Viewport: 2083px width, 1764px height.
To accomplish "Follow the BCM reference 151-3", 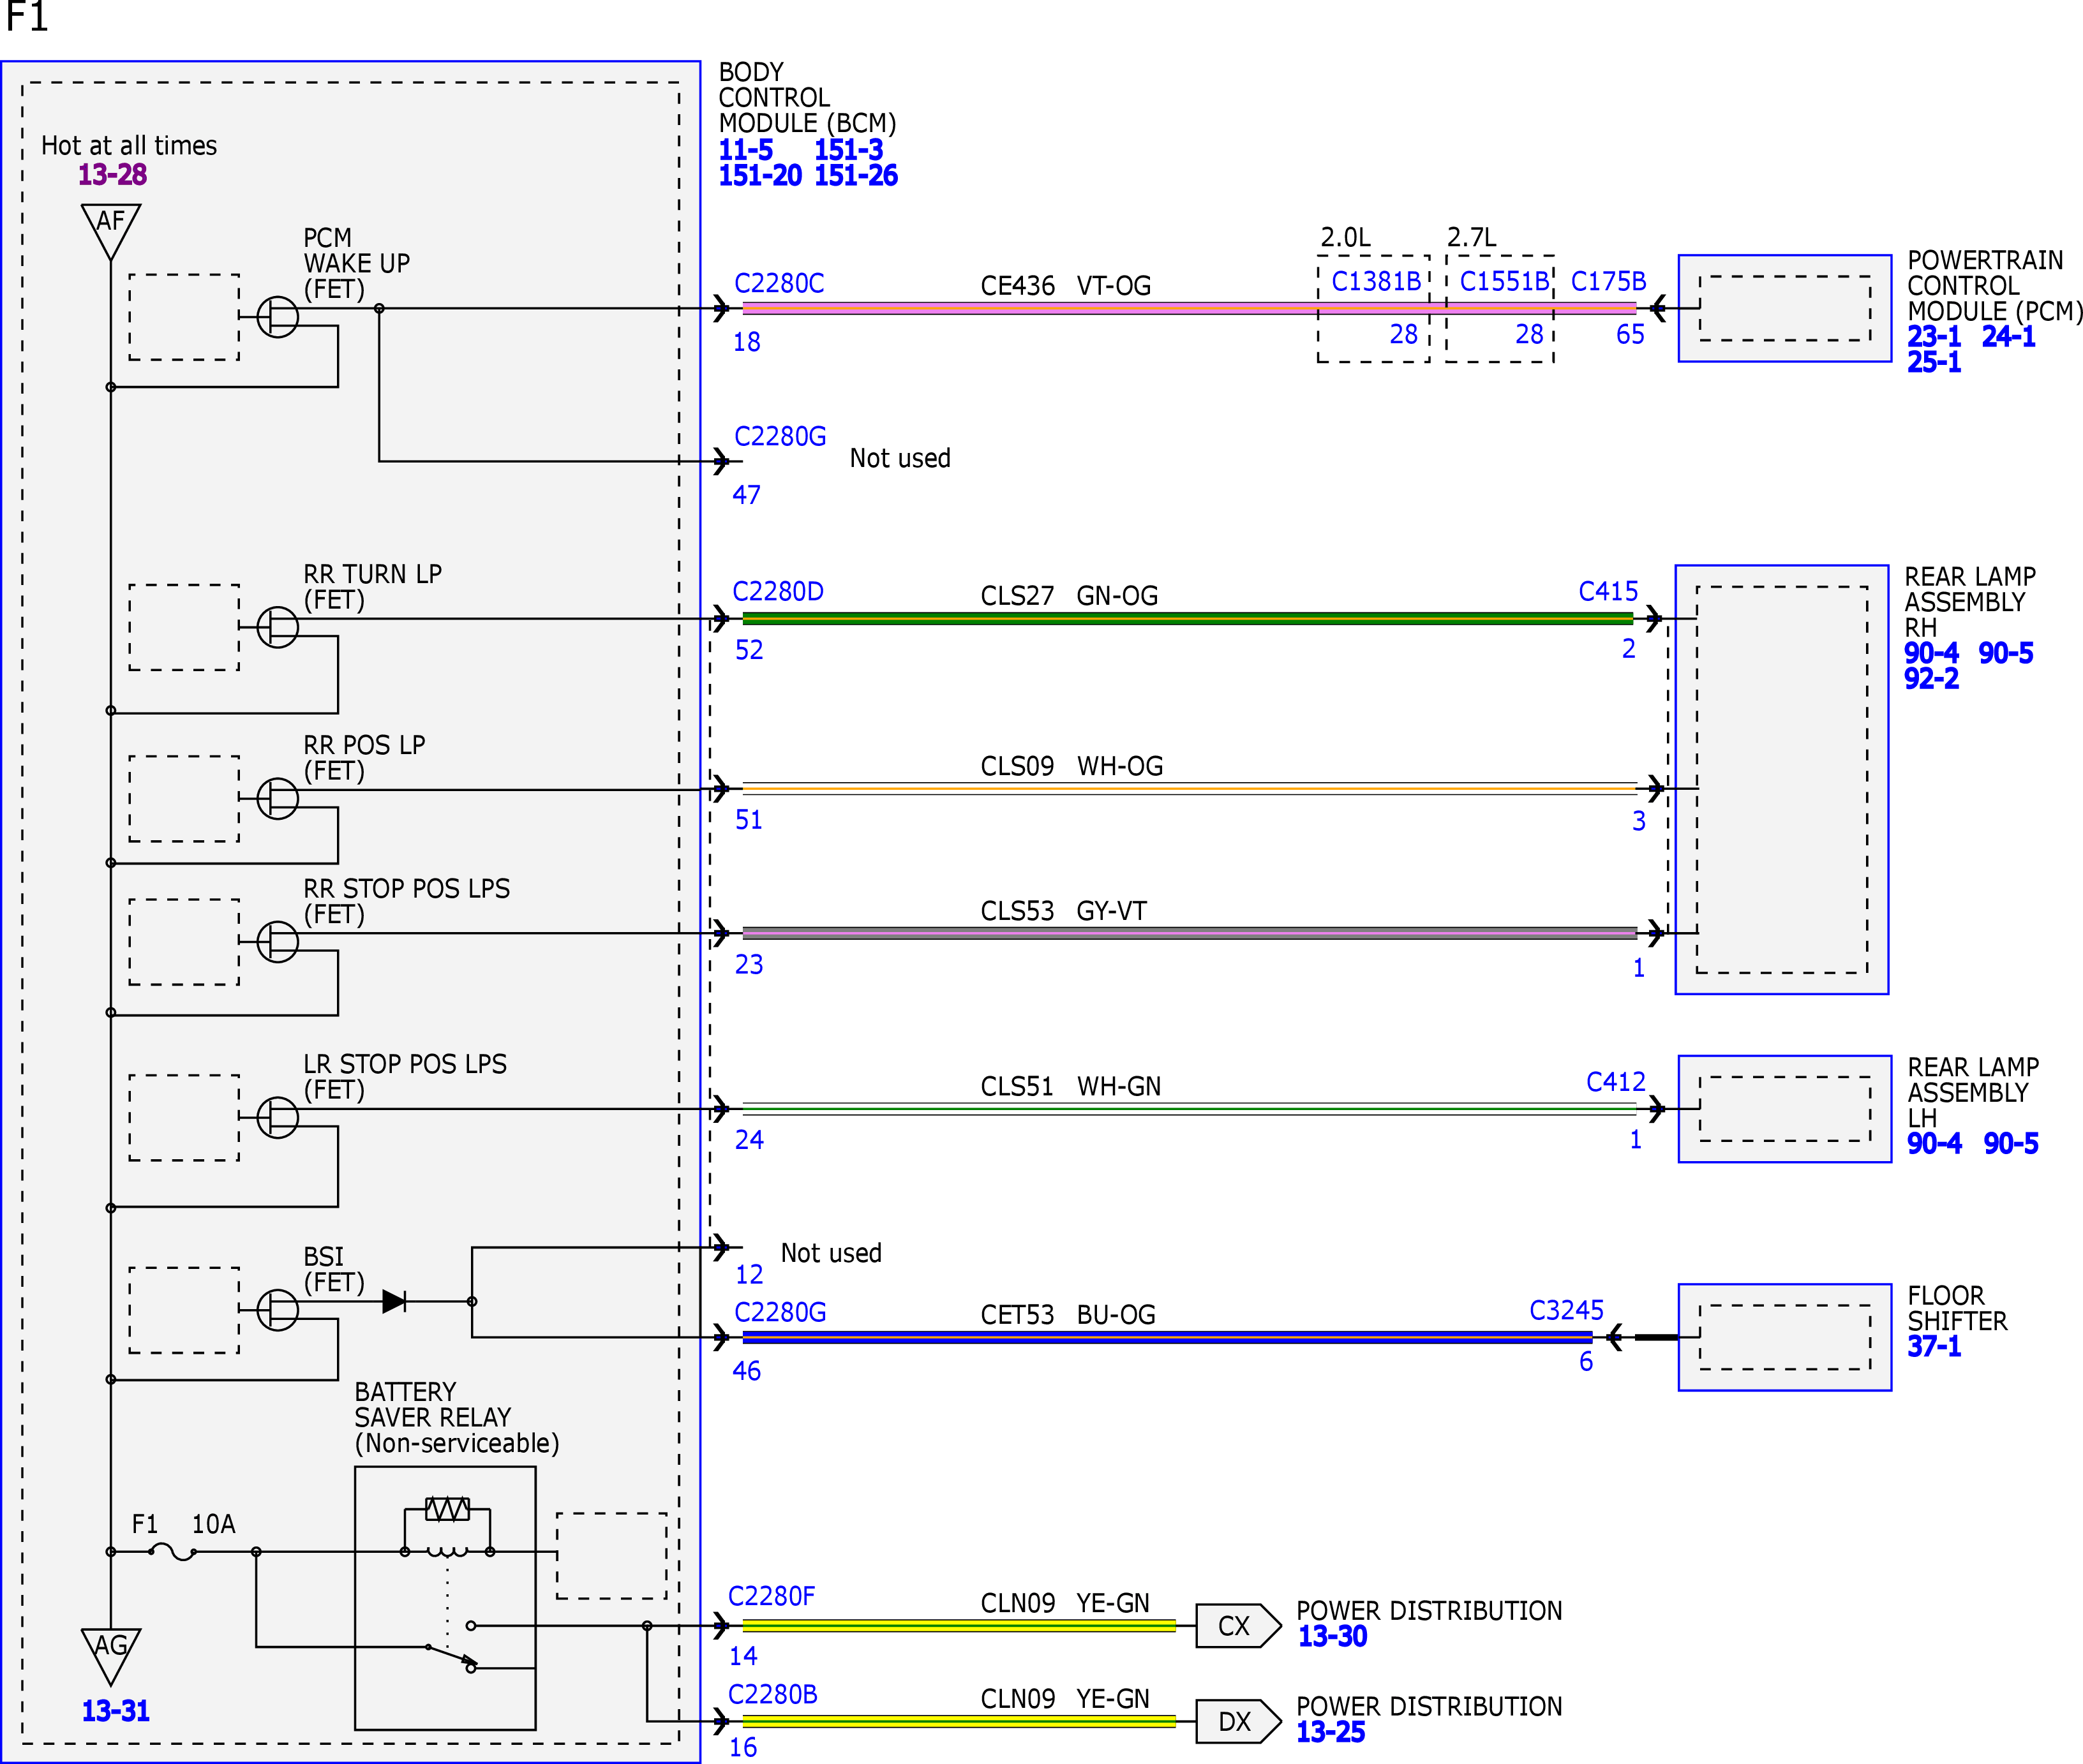I will [x=848, y=150].
